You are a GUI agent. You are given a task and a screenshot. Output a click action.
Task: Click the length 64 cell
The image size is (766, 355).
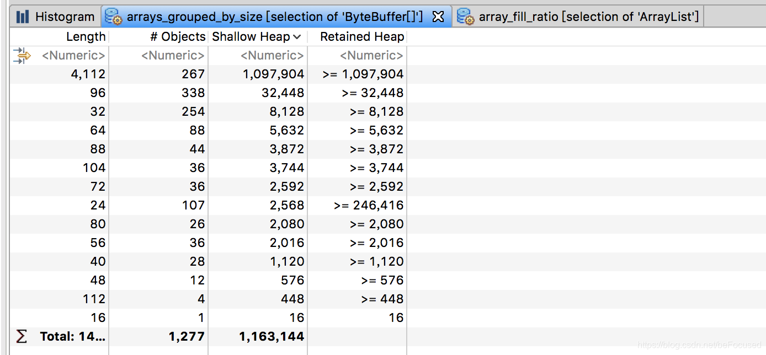coord(98,131)
